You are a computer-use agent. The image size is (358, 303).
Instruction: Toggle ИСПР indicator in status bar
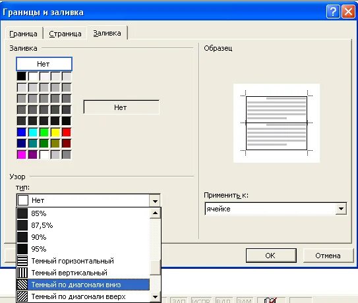click(x=201, y=300)
